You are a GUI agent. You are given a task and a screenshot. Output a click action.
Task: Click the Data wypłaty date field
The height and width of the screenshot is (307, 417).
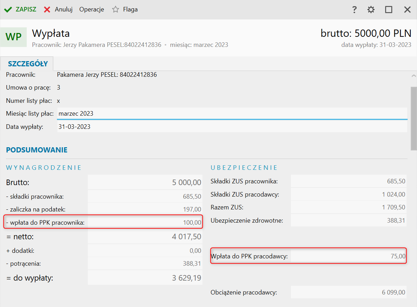pos(232,127)
